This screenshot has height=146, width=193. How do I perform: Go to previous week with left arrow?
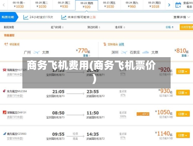click(3, 5)
